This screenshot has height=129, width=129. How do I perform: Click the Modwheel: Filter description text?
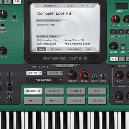click(x=46, y=25)
